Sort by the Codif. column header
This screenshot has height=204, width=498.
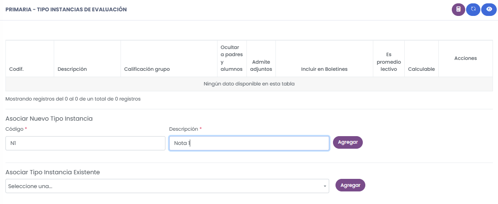tap(16, 69)
